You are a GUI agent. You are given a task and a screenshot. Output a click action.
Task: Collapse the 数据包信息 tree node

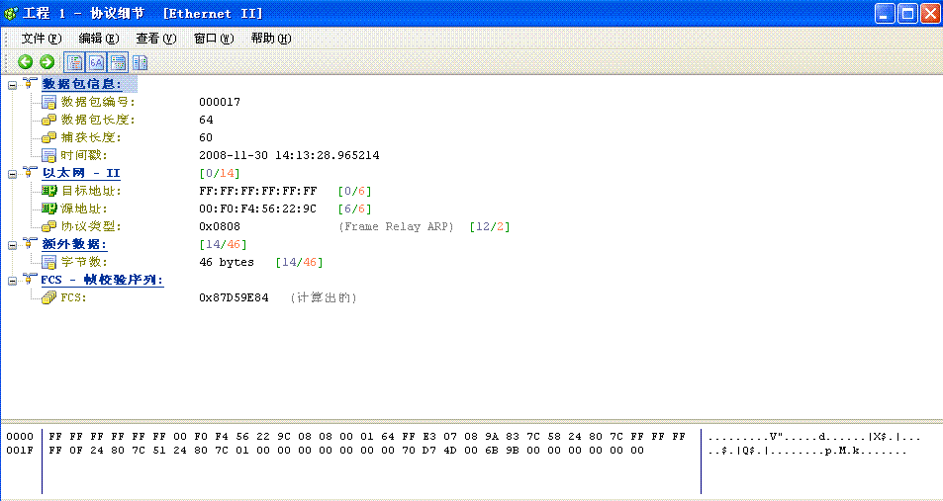(x=12, y=85)
